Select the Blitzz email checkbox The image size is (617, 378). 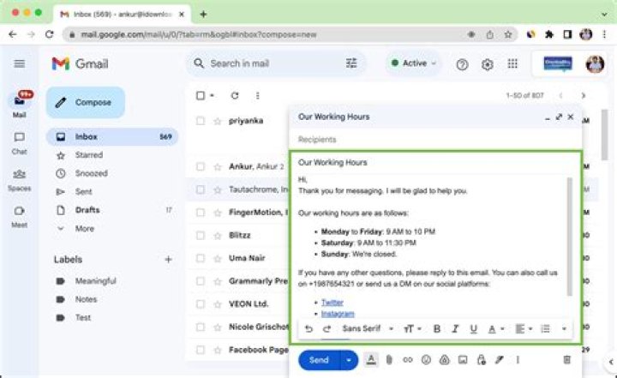point(201,235)
